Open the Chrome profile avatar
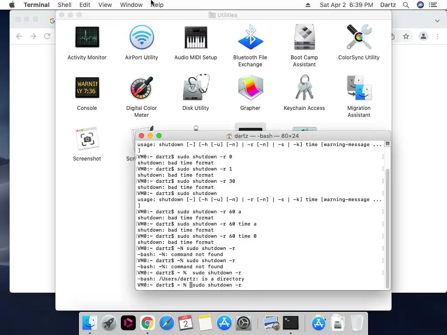Screen dimensions: 447x335 click(x=423, y=36)
